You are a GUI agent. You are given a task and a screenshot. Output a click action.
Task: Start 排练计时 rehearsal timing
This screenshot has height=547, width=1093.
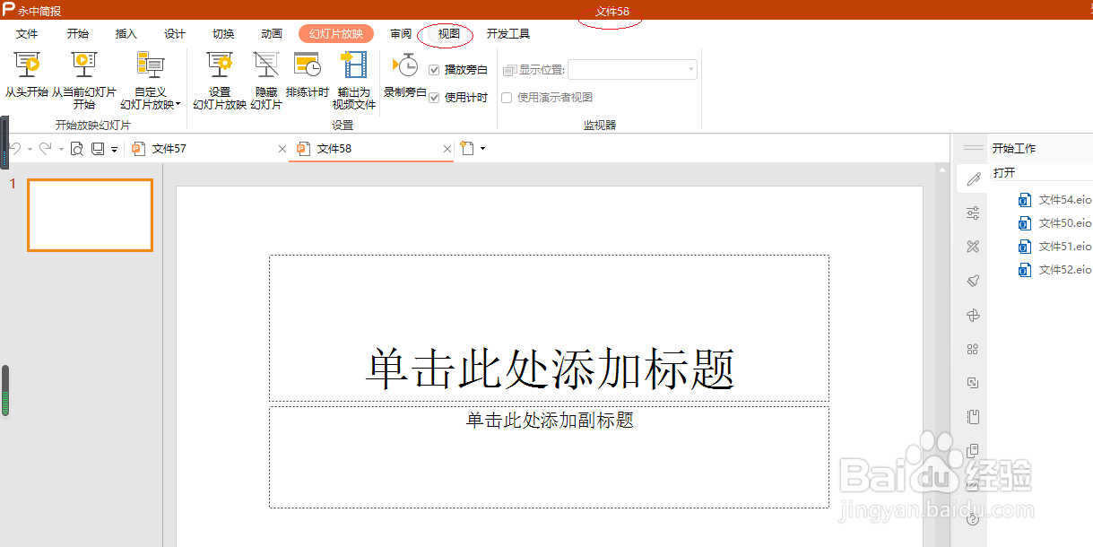[x=308, y=66]
